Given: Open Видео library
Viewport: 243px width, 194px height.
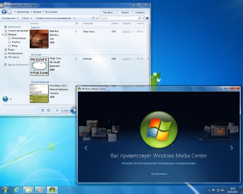Looking at the screenshot, I should click(11, 50).
